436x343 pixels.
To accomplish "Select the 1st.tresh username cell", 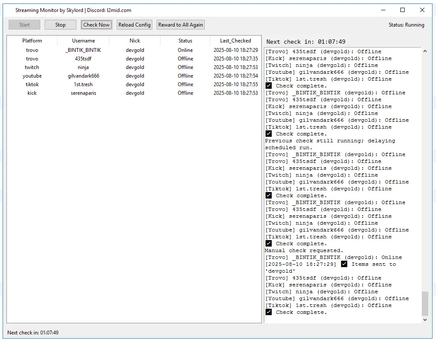I will click(83, 84).
